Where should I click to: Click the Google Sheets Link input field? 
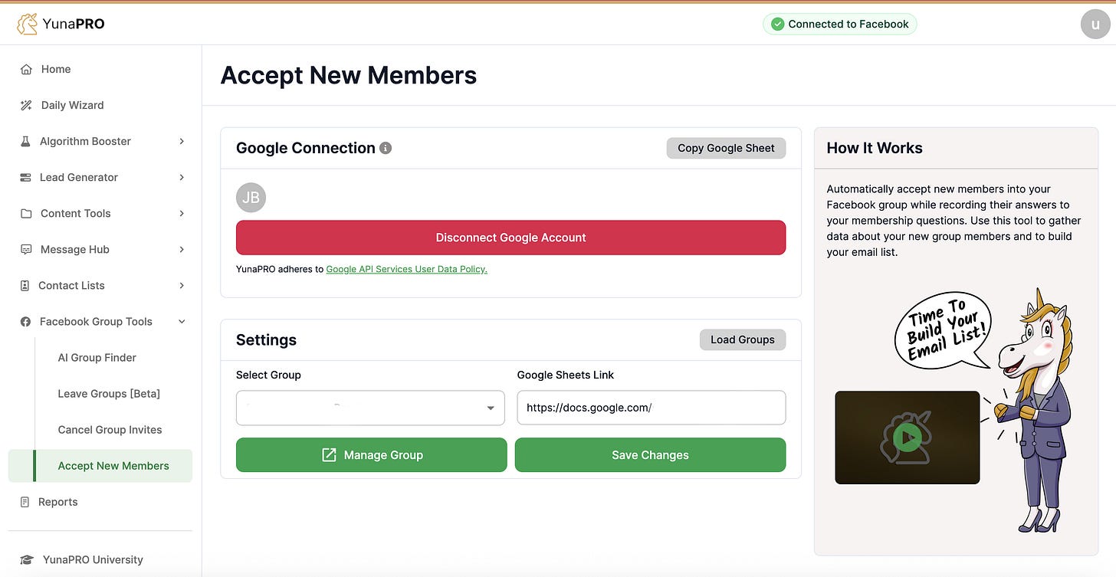click(652, 408)
